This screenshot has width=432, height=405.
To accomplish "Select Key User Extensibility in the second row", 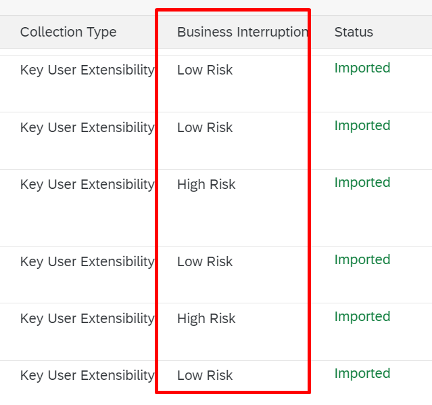I will 87,128.
